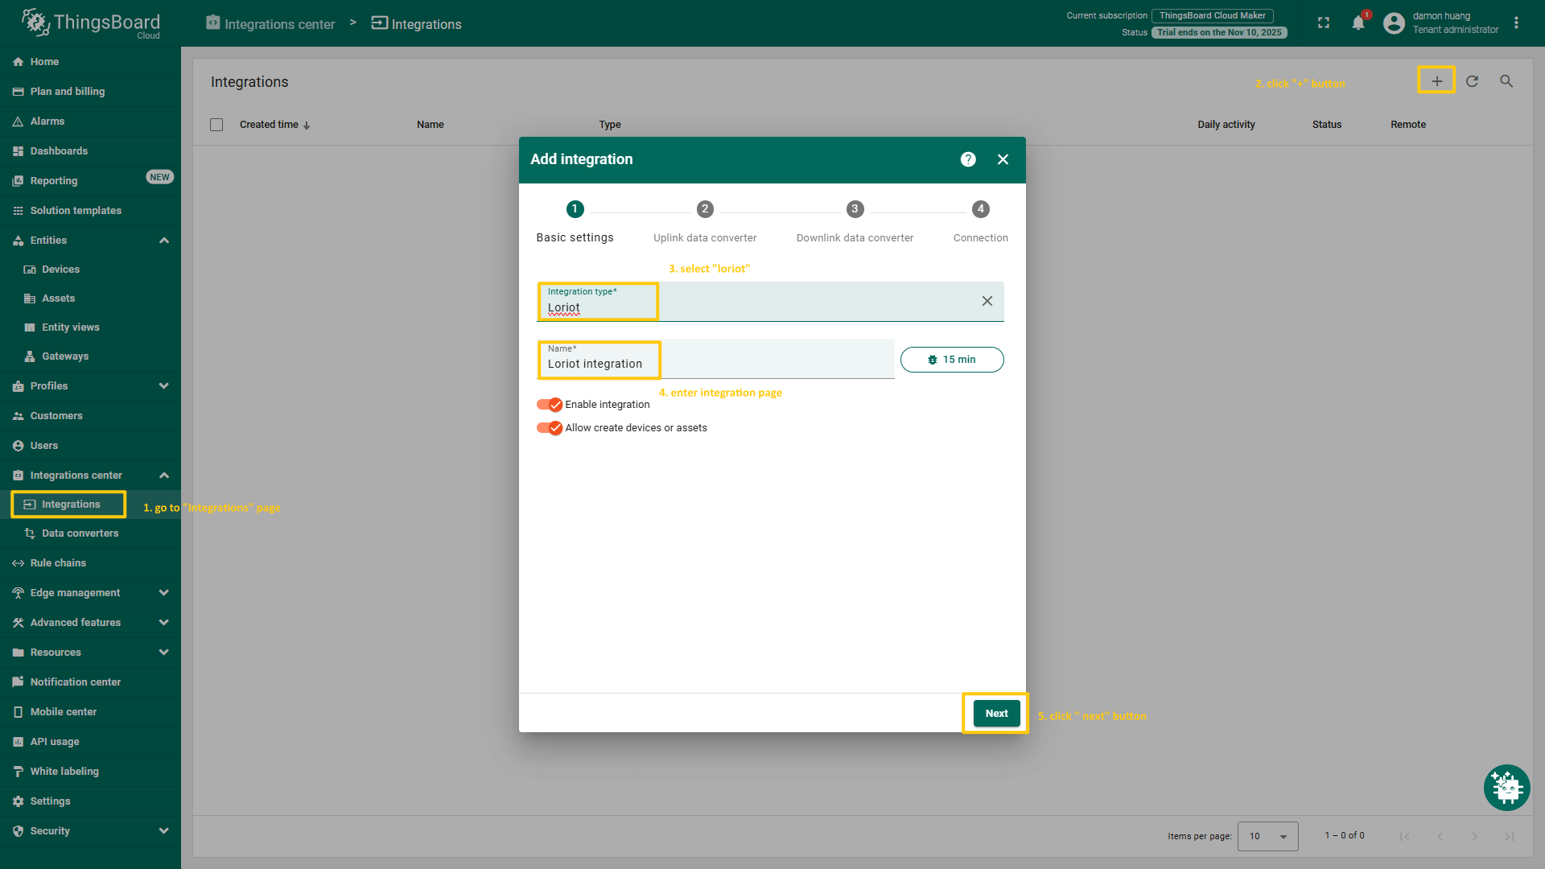Viewport: 1545px width, 869px height.
Task: Open the AI assistant robot icon
Action: 1506,788
